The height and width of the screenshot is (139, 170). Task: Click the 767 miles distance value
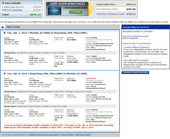pos(72,80)
